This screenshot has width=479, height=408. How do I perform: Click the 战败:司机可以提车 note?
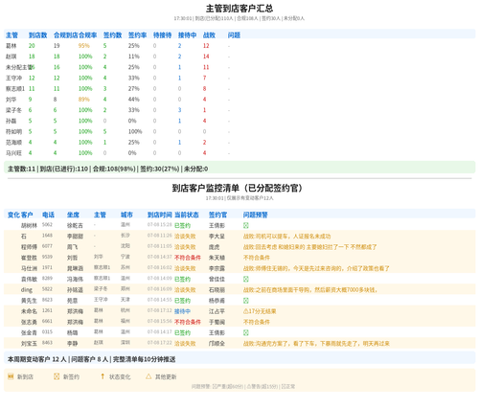[x=286, y=237]
